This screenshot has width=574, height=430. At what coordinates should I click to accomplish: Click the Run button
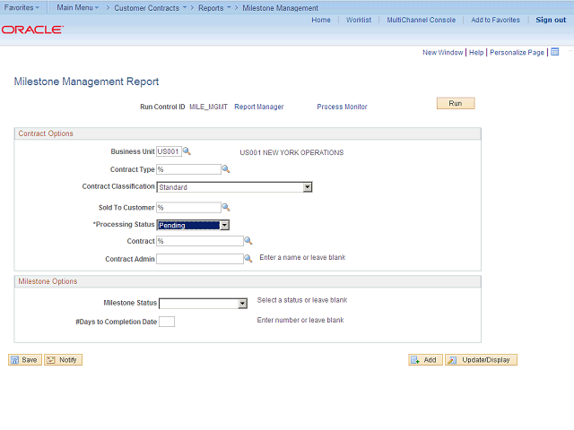(456, 103)
